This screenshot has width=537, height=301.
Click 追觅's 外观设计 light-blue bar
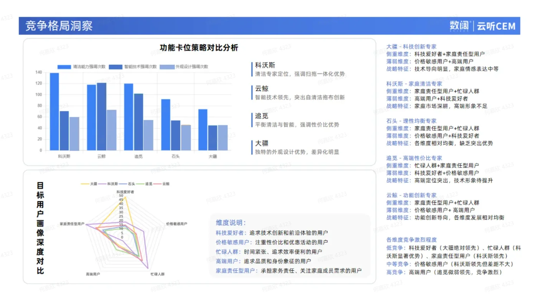149,135
